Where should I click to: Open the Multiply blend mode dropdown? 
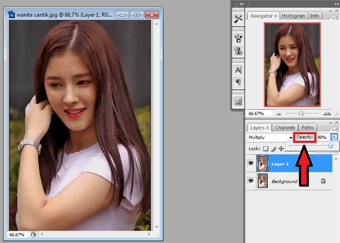pos(270,137)
